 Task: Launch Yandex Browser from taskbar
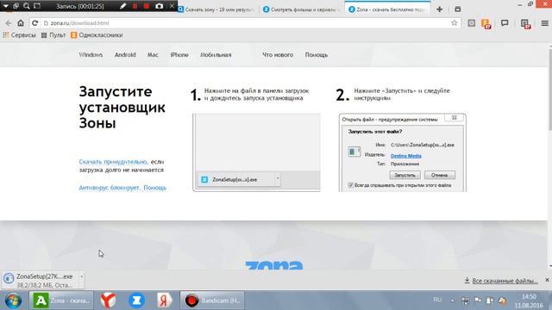pyautogui.click(x=108, y=301)
